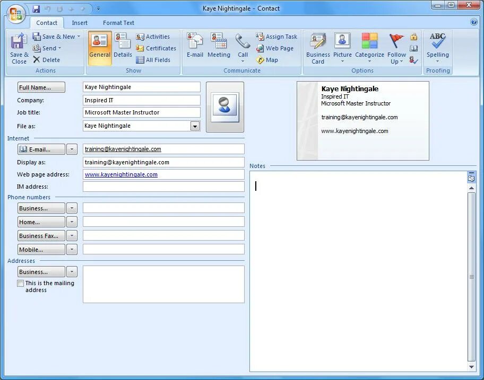Switch to Details view

123,46
